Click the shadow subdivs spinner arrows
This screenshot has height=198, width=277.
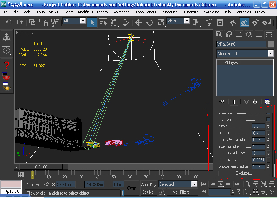268,153
